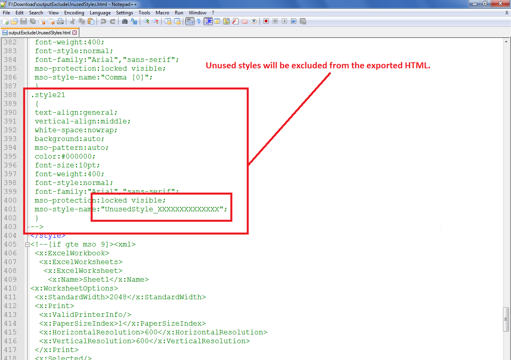This screenshot has width=511, height=360.
Task: Toggle show all characters
Action: tap(199, 21)
